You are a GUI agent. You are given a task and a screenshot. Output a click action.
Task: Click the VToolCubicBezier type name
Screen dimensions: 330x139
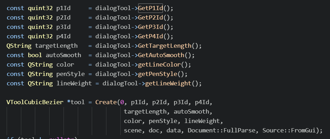click(x=35, y=102)
